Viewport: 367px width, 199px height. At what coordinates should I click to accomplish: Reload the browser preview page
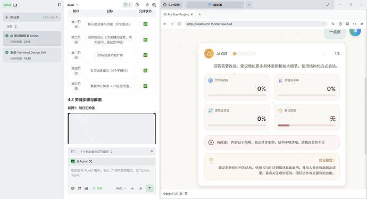(179, 24)
